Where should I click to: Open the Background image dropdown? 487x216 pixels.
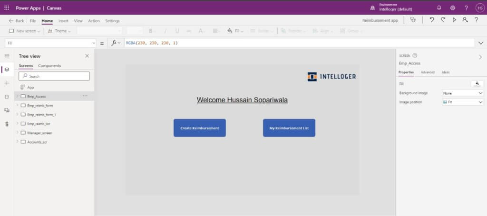pyautogui.click(x=463, y=93)
